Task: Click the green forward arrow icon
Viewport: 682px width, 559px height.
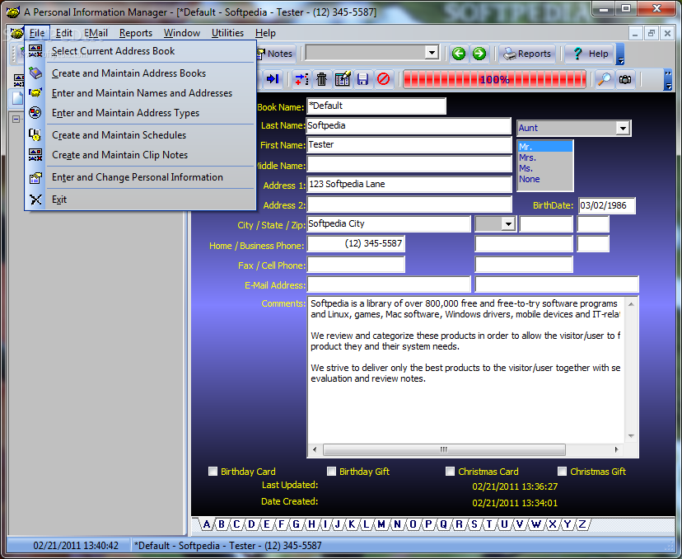Action: click(479, 54)
